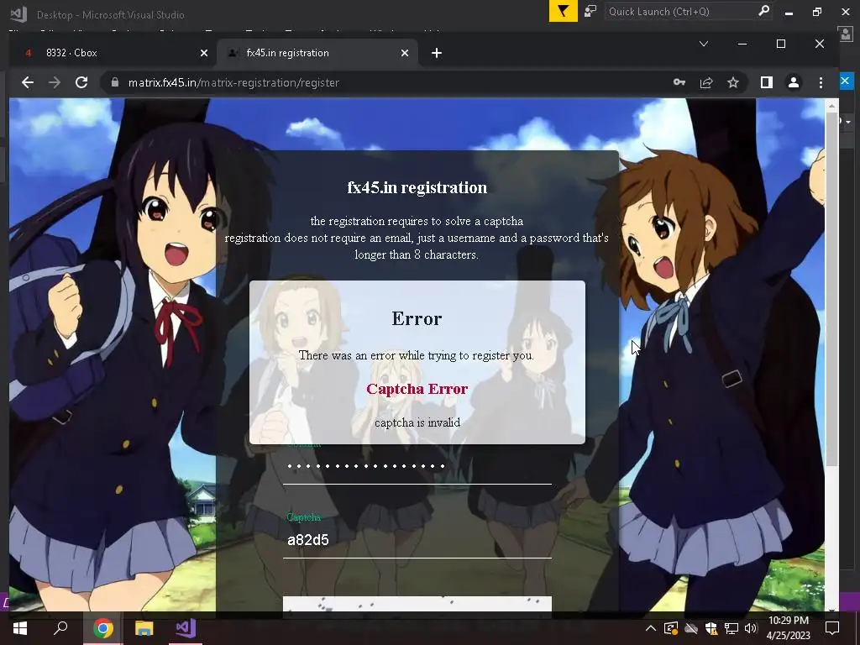Open the Chrome three-dot menu
860x645 pixels.
tap(821, 83)
